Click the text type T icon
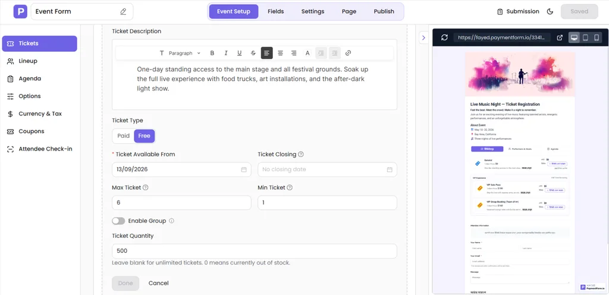The height and width of the screenshot is (295, 609). point(162,53)
